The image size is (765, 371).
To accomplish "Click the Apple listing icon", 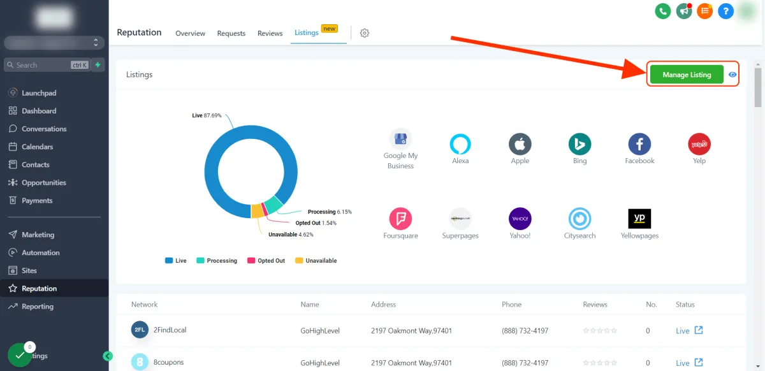I will coord(520,144).
